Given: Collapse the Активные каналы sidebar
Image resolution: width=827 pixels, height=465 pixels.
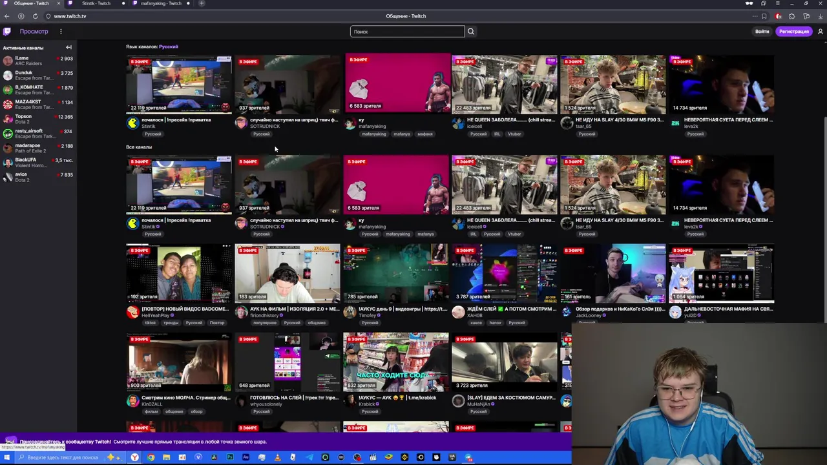Looking at the screenshot, I should pyautogui.click(x=68, y=47).
